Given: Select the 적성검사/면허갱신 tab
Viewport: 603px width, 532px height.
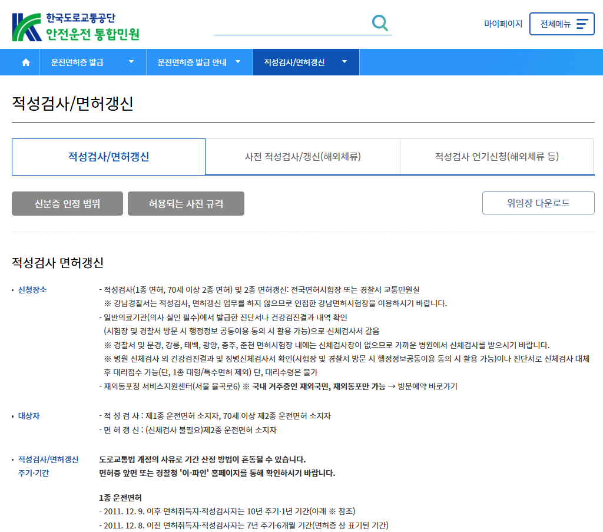Looking at the screenshot, I should pyautogui.click(x=108, y=156).
